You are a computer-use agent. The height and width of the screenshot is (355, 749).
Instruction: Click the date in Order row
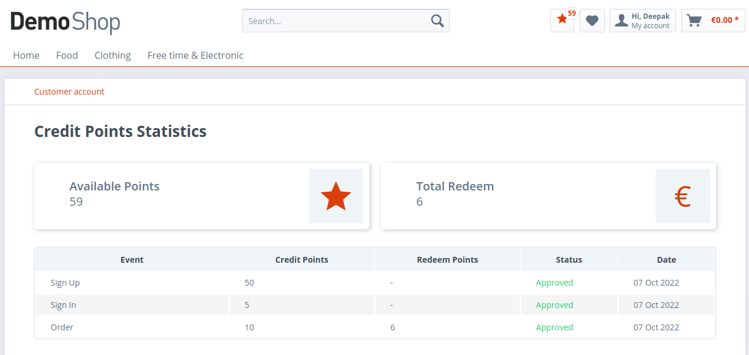(656, 327)
